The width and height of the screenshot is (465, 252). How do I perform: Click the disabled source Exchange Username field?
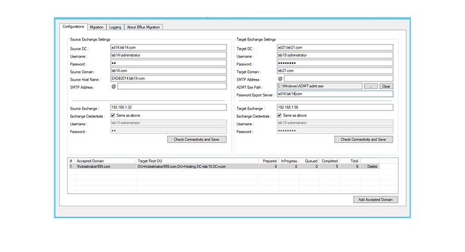[168, 123]
